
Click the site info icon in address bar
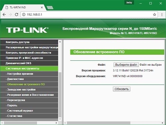pyautogui.click(x=24, y=15)
